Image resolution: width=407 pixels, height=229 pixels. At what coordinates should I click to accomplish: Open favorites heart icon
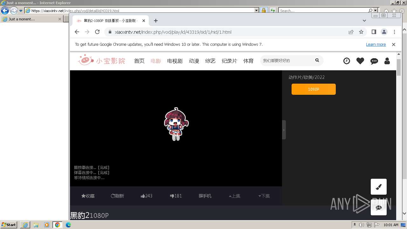coord(360,61)
